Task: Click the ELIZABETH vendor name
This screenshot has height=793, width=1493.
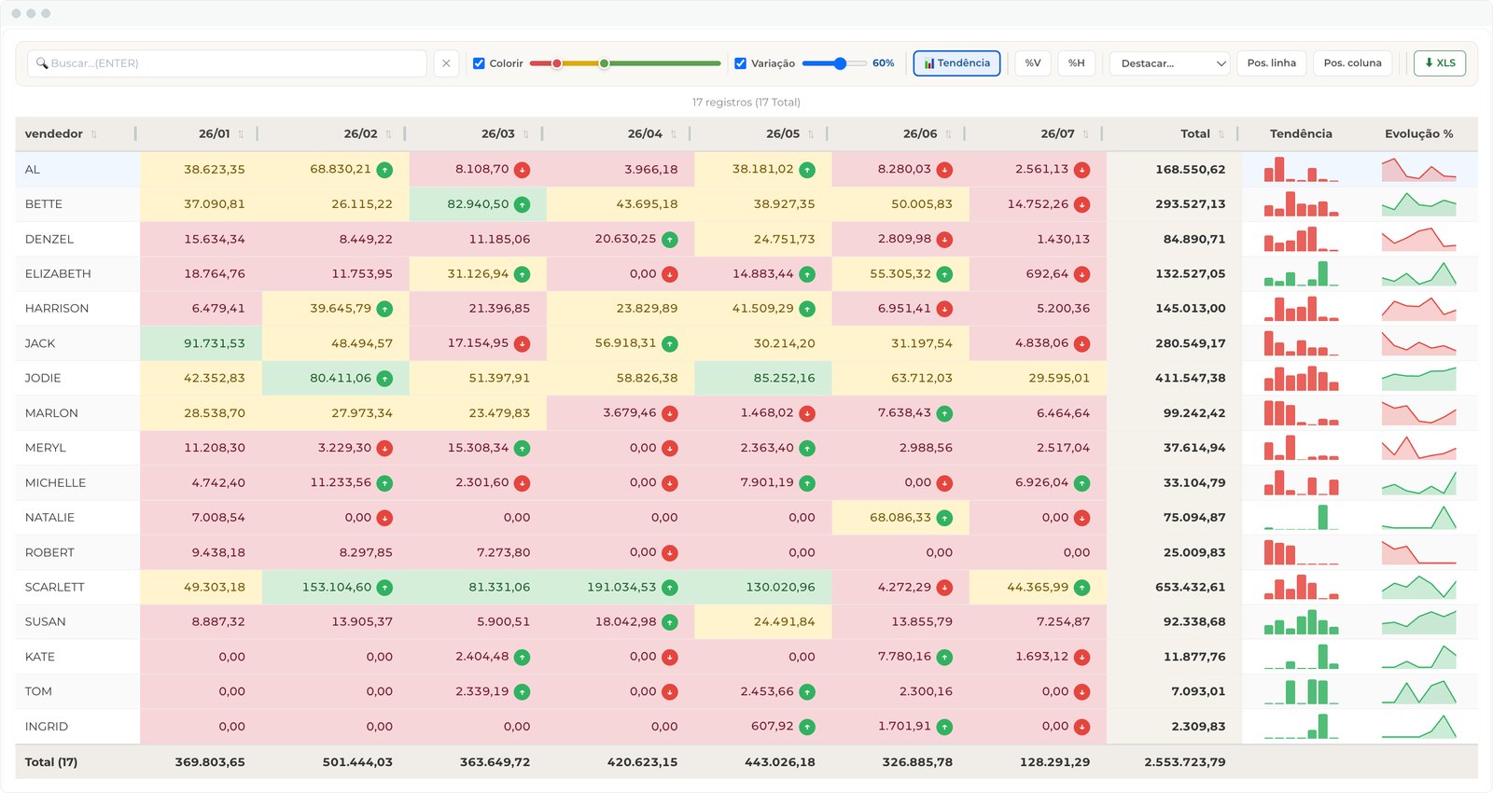Action: (x=58, y=273)
